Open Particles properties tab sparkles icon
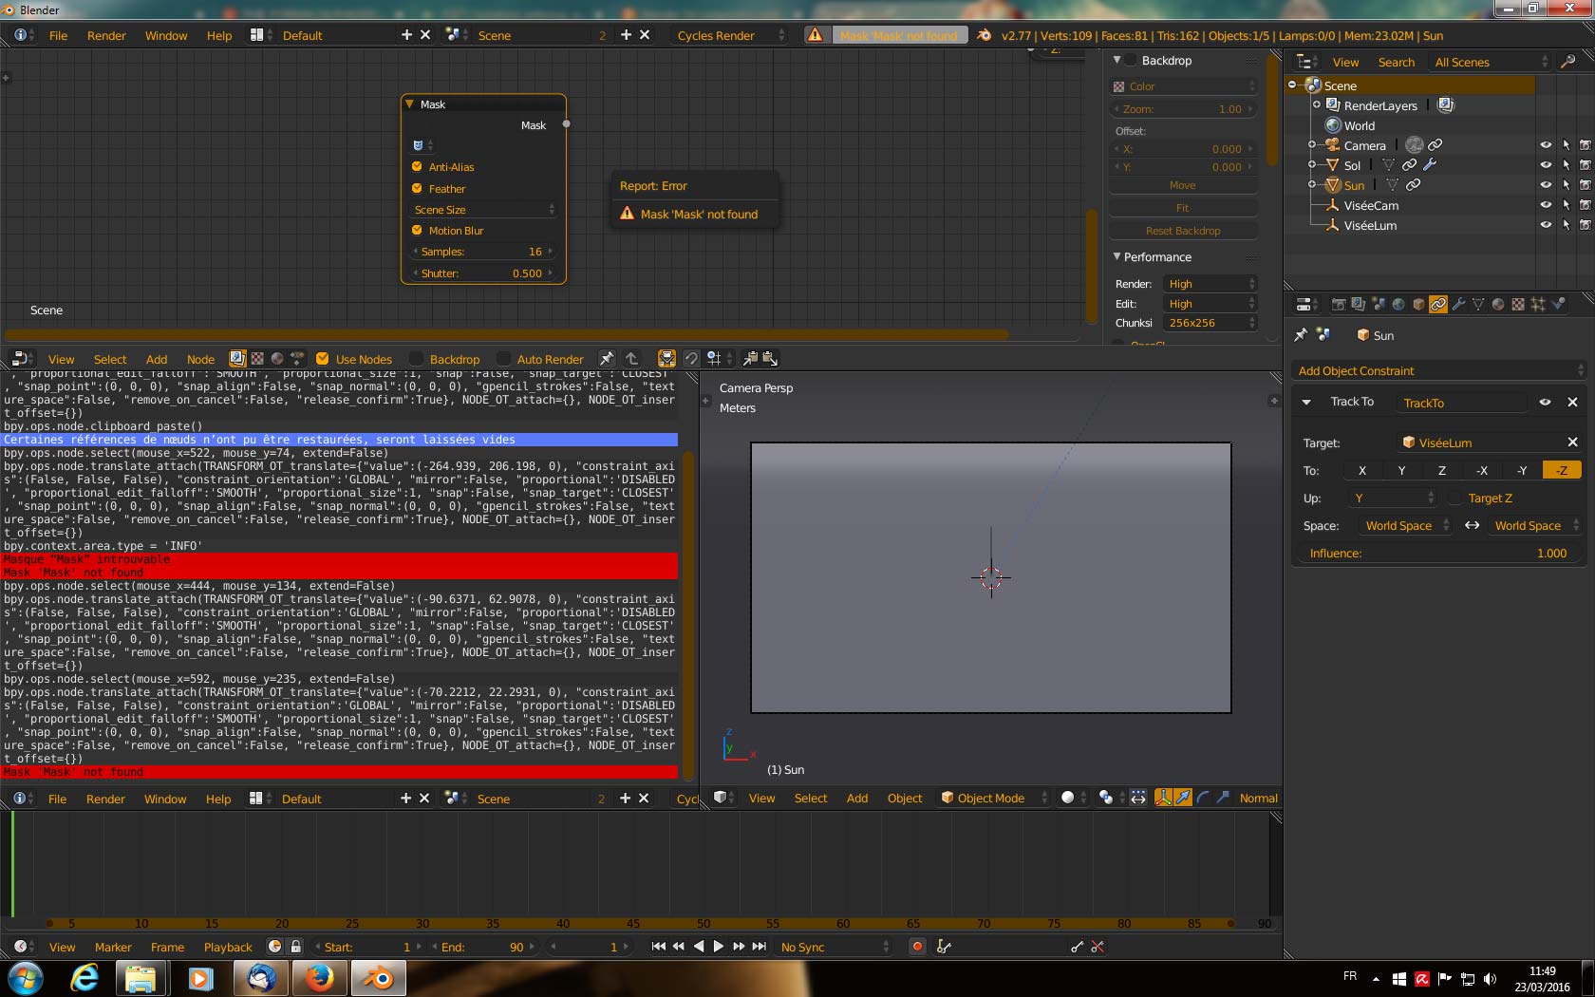Image resolution: width=1595 pixels, height=997 pixels. 1538,305
